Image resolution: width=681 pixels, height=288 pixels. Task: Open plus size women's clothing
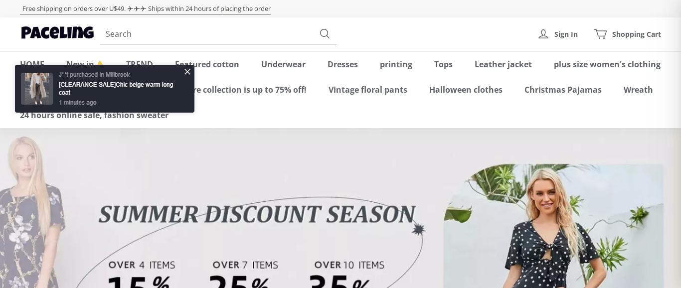coord(607,64)
